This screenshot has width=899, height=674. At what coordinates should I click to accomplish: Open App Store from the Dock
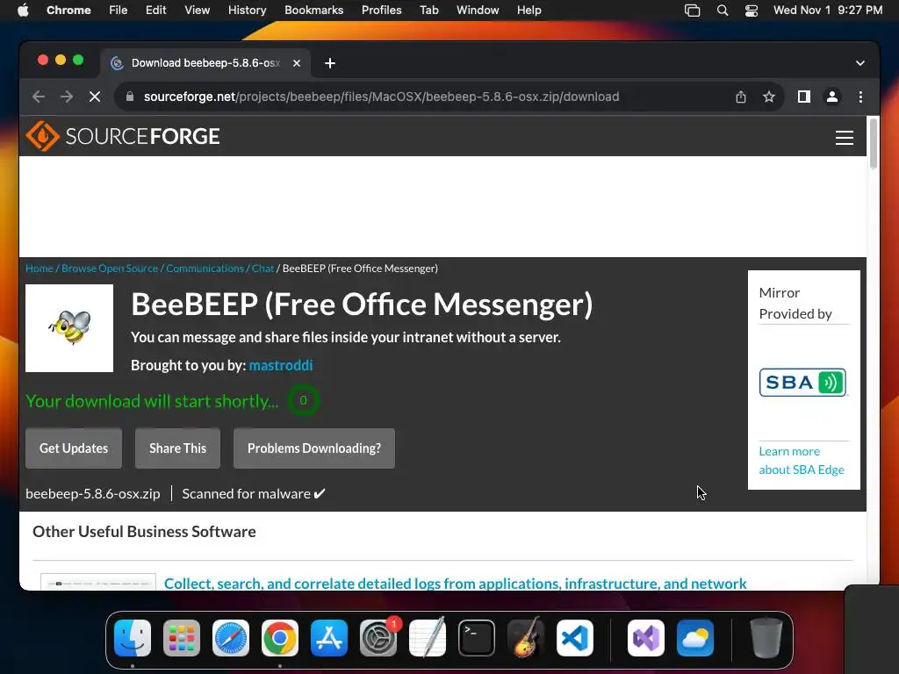tap(329, 638)
